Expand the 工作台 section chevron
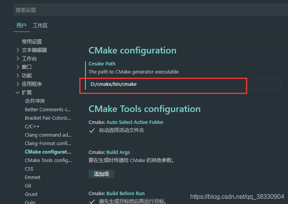 [x=18, y=59]
